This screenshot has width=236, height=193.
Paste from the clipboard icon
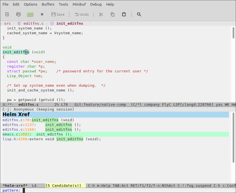(124, 14)
